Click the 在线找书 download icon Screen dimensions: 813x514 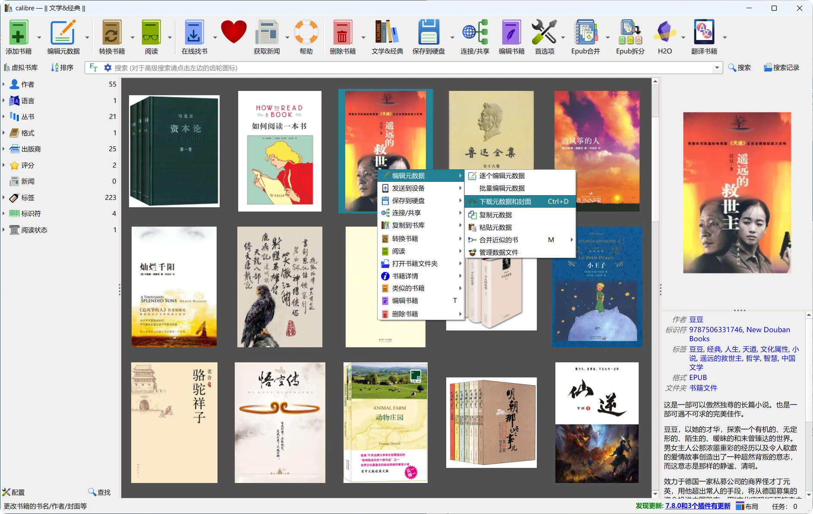[x=194, y=32]
